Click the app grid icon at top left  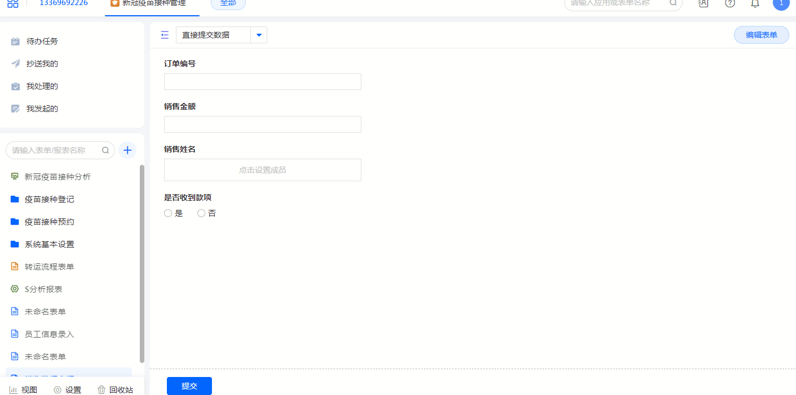click(x=12, y=3)
